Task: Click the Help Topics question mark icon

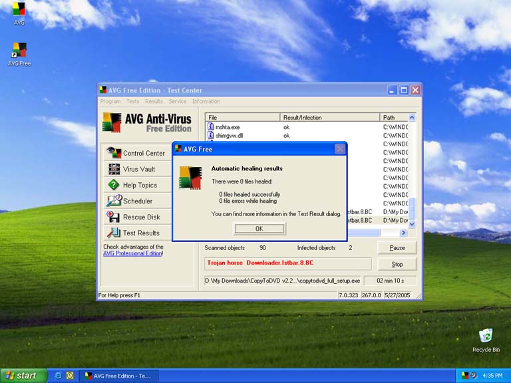Action: [114, 185]
